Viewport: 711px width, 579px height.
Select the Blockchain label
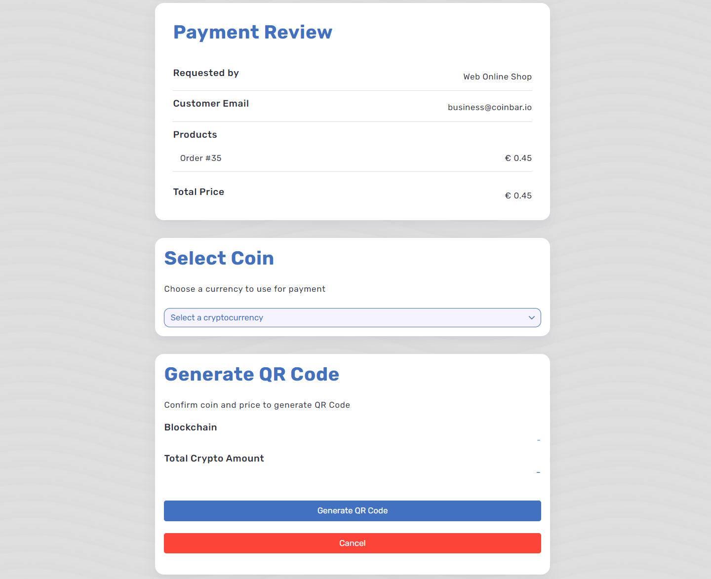tap(191, 427)
